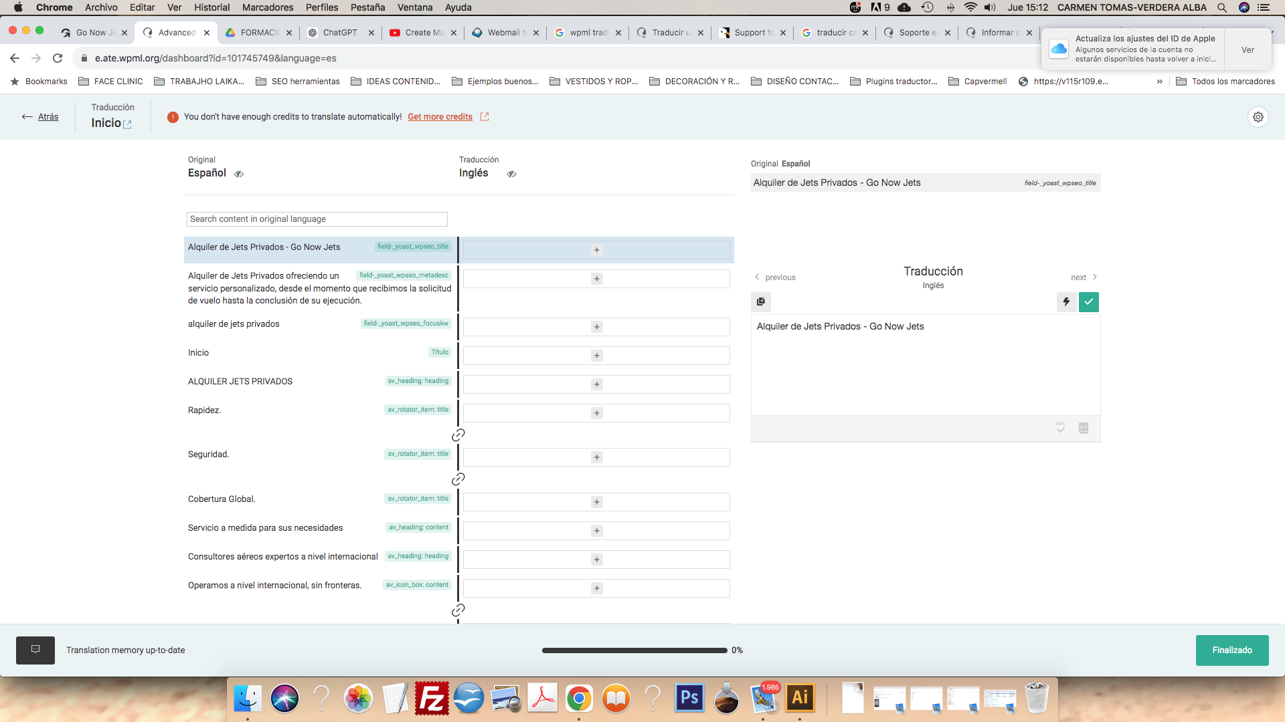Screen dimensions: 1285x722
Task: Click link icon below Rapidez segment
Action: (458, 435)
